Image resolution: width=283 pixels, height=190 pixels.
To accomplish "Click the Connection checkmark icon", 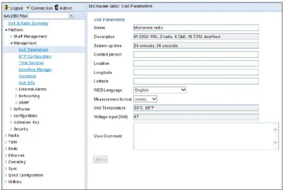I will [x=28, y=8].
